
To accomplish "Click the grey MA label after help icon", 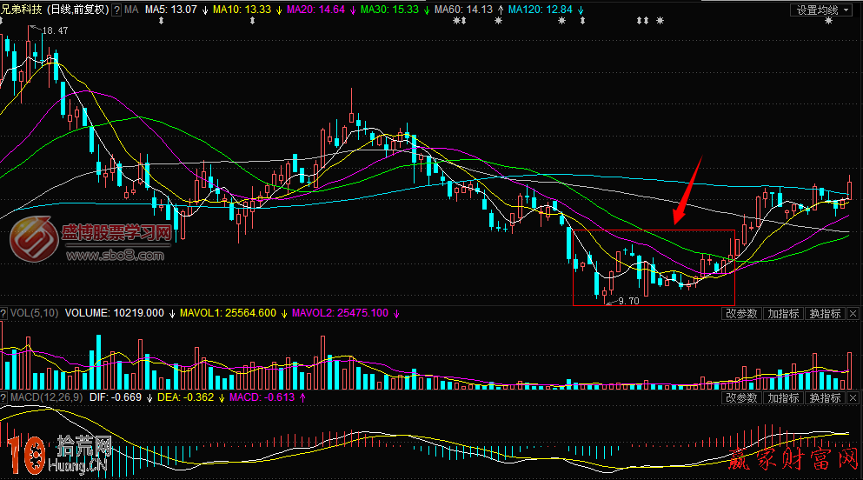I will (x=131, y=10).
